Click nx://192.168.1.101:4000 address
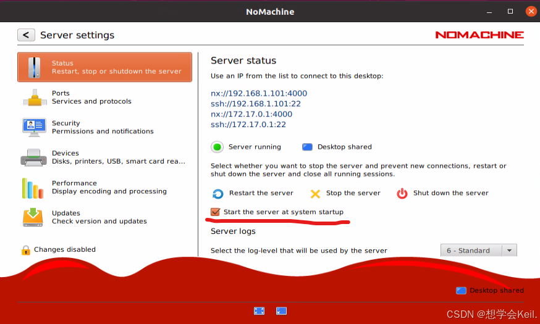Image resolution: width=540 pixels, height=324 pixels. click(259, 93)
